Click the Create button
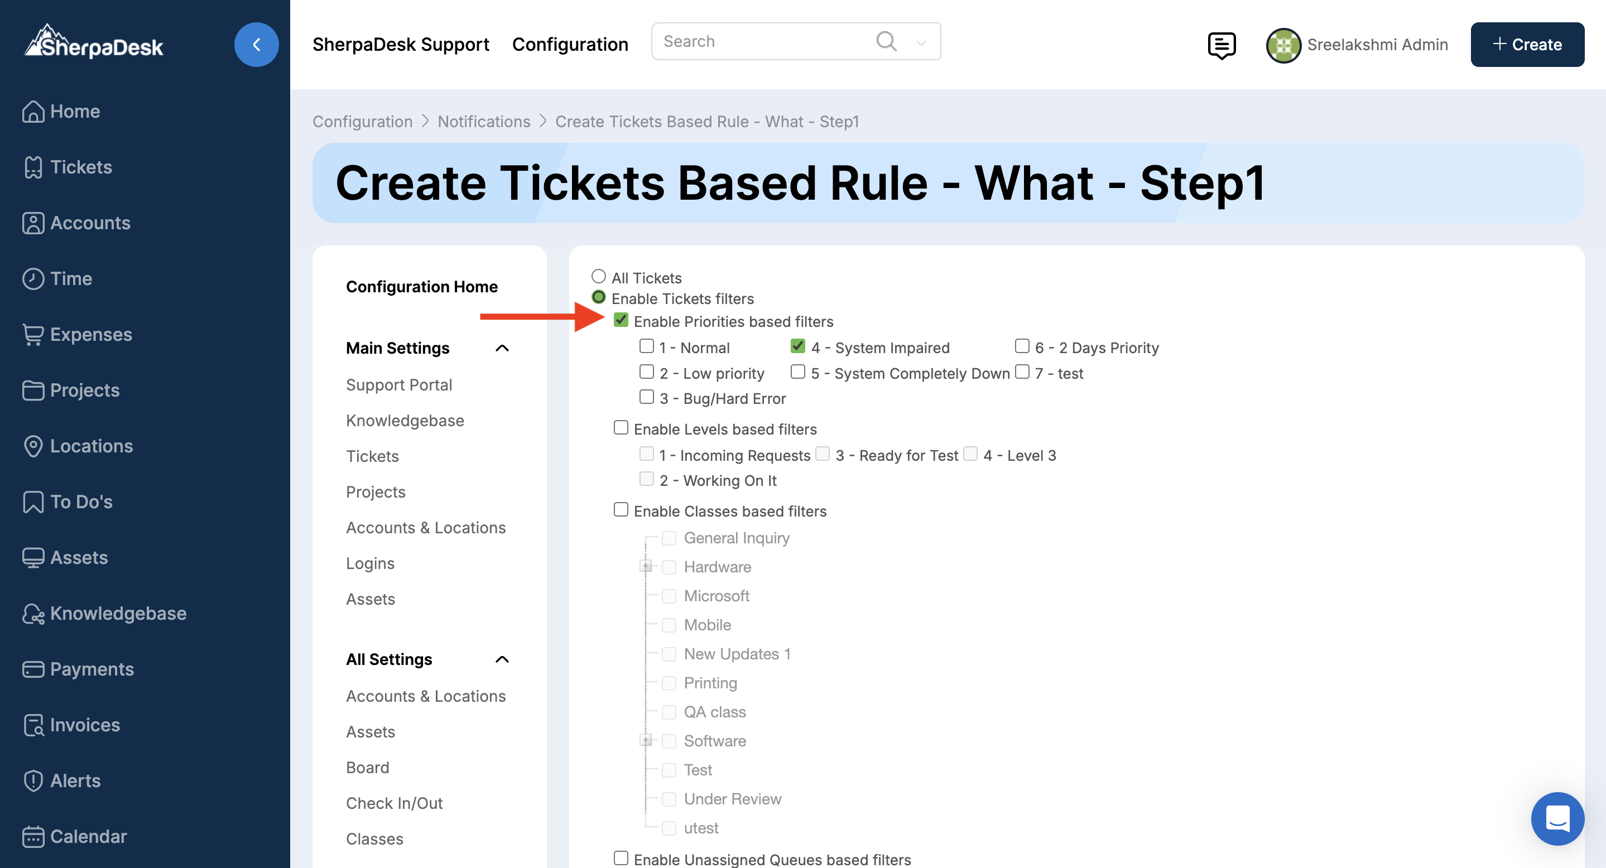This screenshot has height=868, width=1606. click(1527, 45)
